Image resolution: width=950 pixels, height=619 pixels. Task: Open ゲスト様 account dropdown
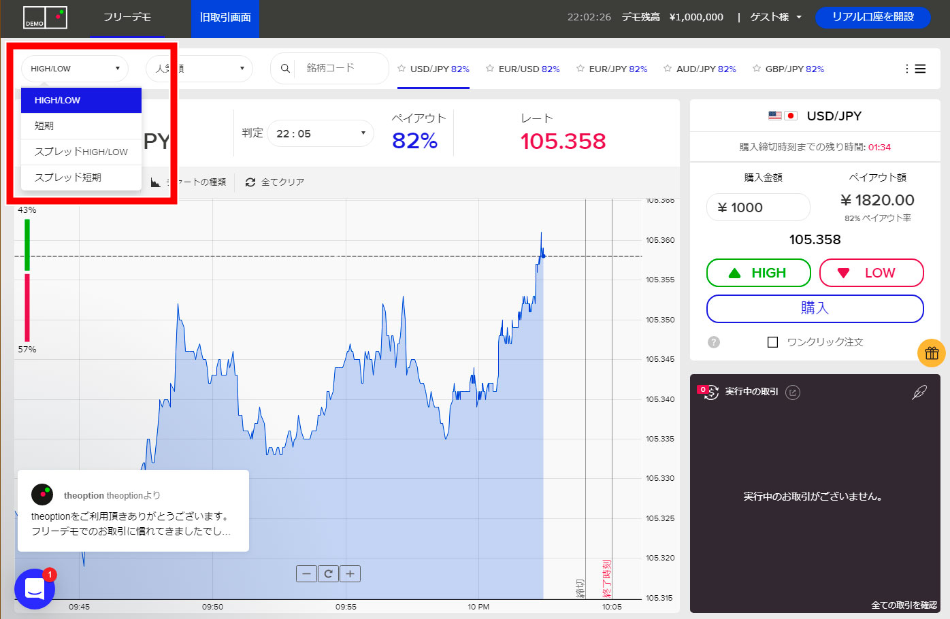[x=776, y=17]
